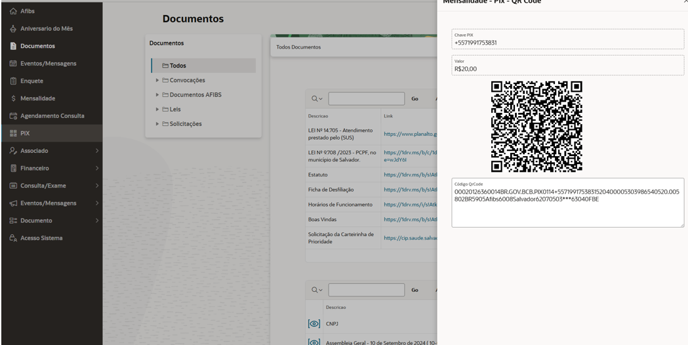Viewport: 688px width, 345px height.
Task: Click the Enquete clipboard icon
Action: 13,81
